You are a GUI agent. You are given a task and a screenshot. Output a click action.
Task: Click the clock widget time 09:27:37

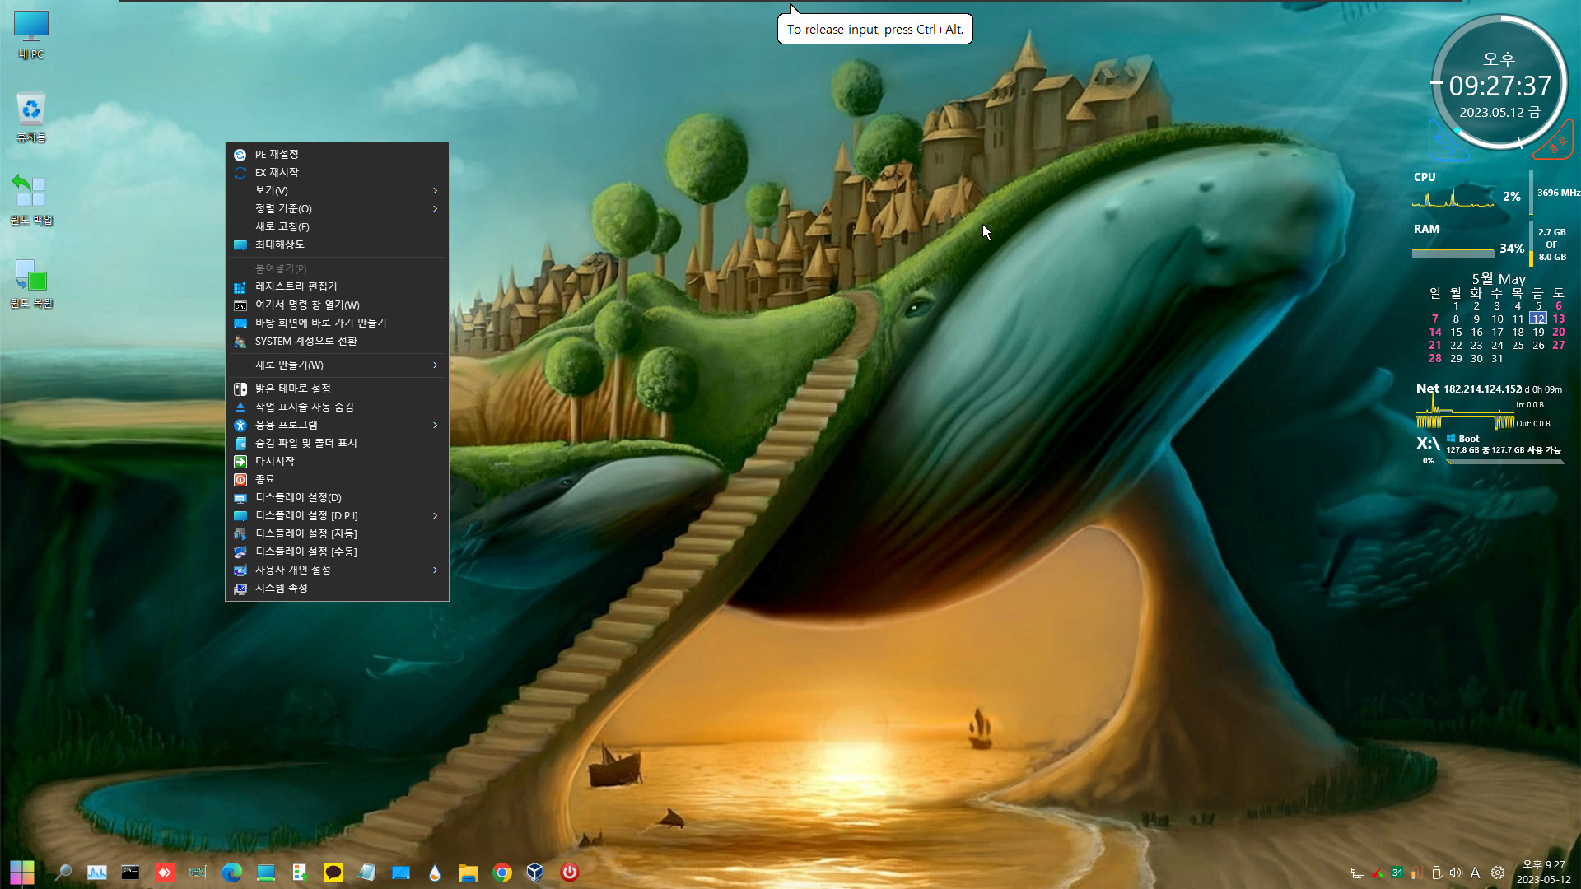(x=1499, y=86)
